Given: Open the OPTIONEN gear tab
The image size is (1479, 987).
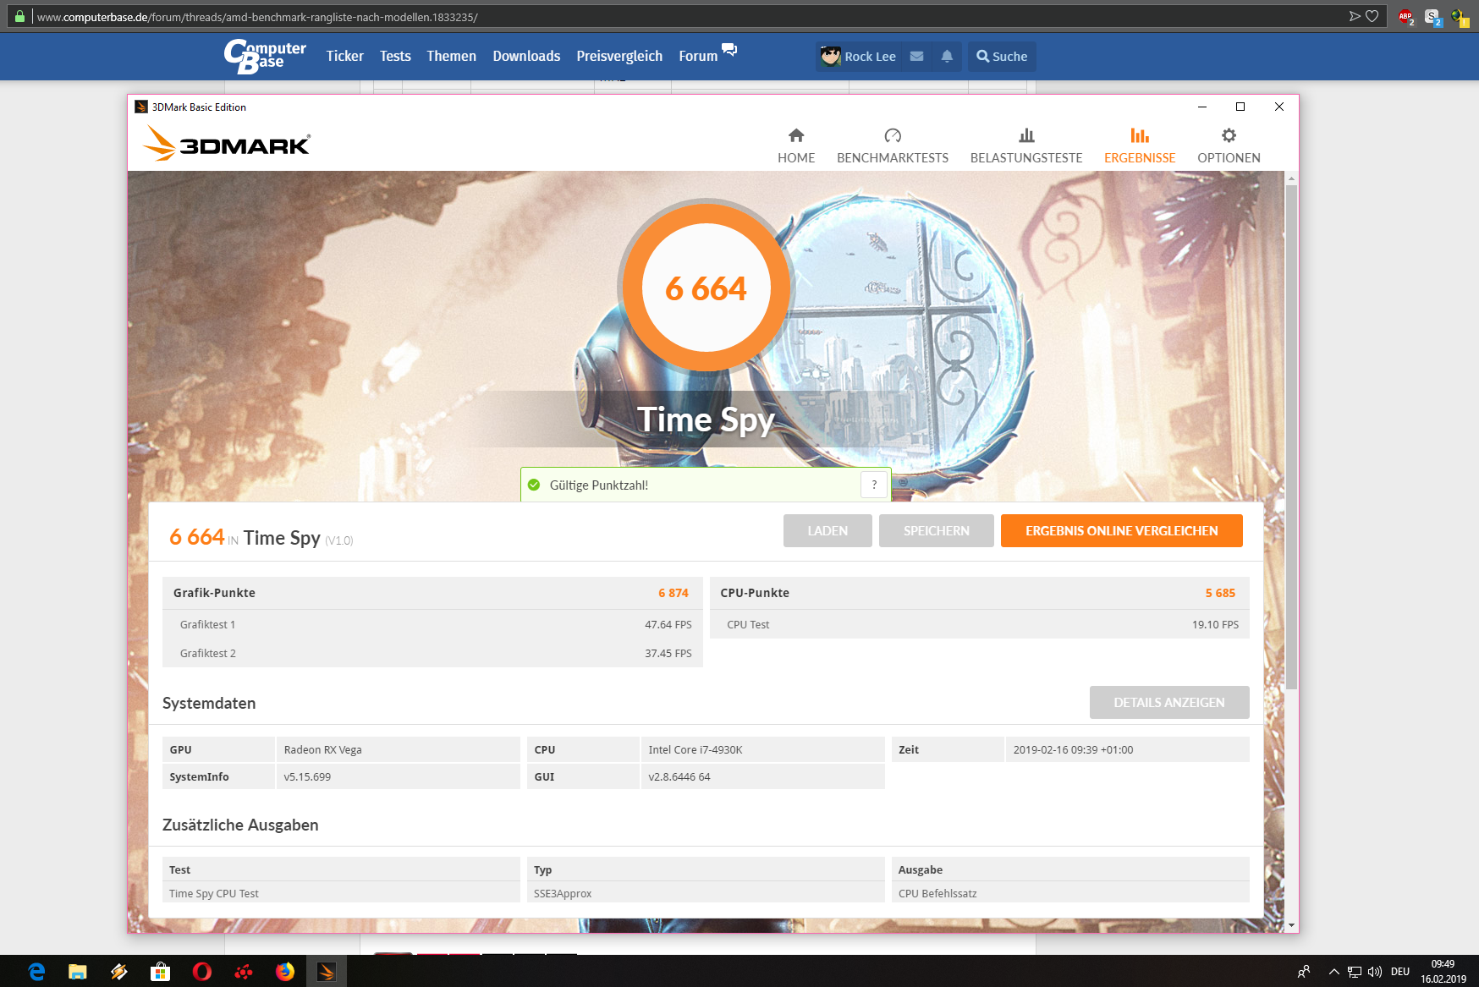Looking at the screenshot, I should point(1229,146).
